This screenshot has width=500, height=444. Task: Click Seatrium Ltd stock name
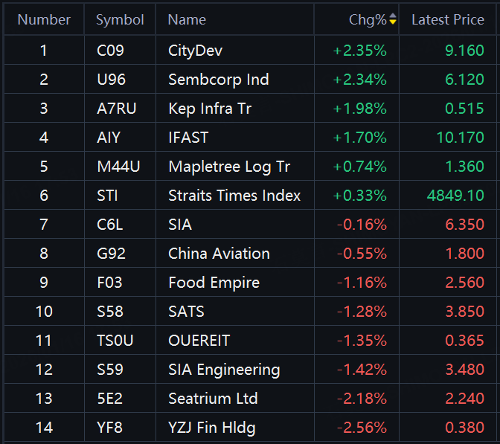pos(213,399)
